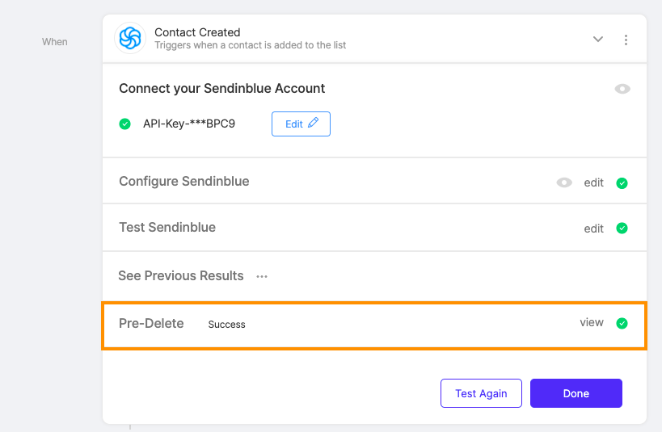Viewport: 662px width, 432px height.
Task: Click edit link in Configure Sendinblue row
Action: (x=593, y=182)
